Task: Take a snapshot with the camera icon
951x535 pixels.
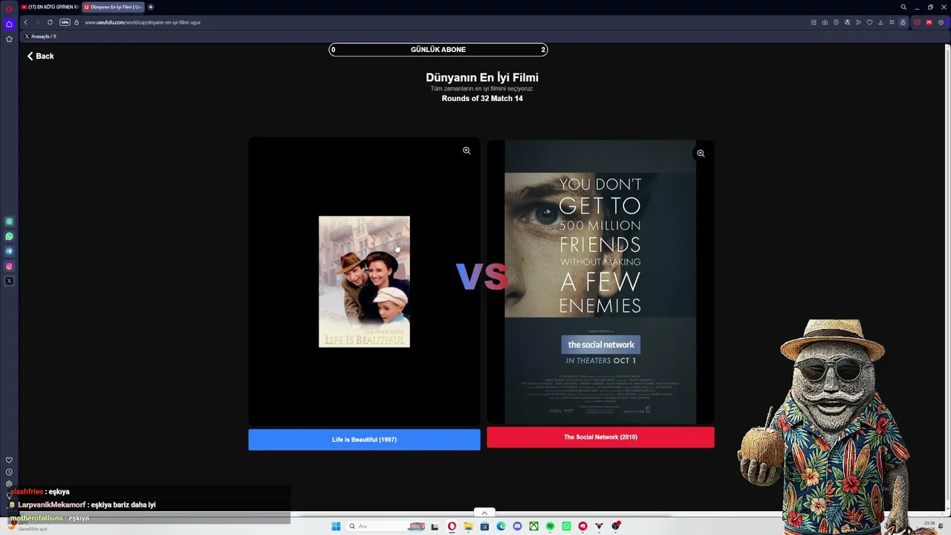Action: (x=825, y=22)
